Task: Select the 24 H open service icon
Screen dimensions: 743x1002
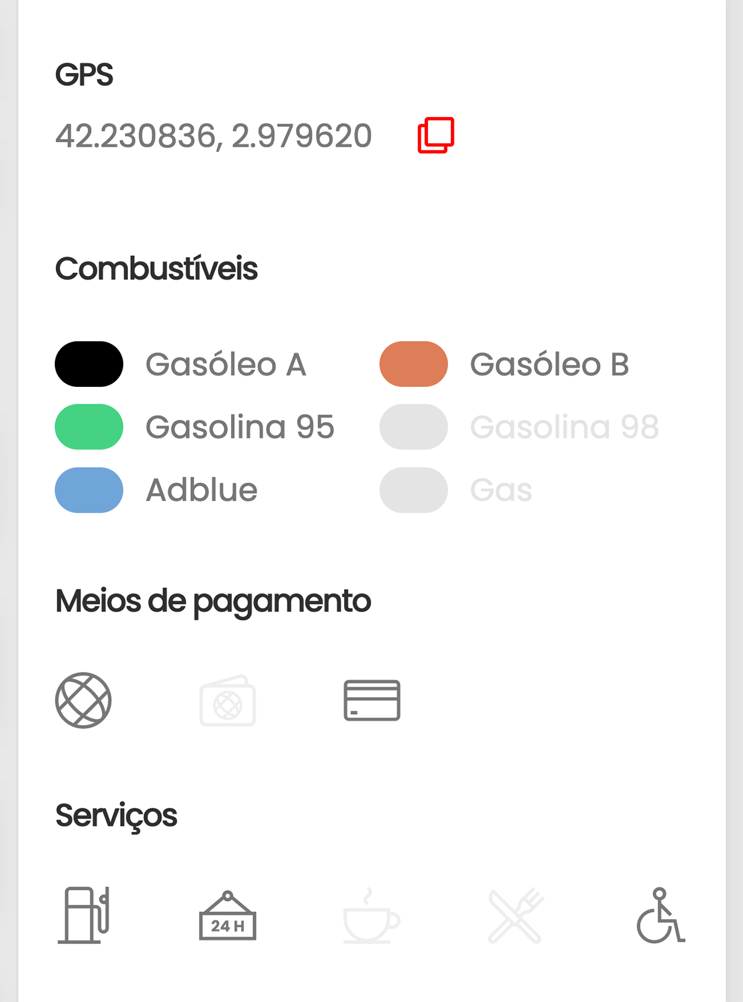Action: 228,916
